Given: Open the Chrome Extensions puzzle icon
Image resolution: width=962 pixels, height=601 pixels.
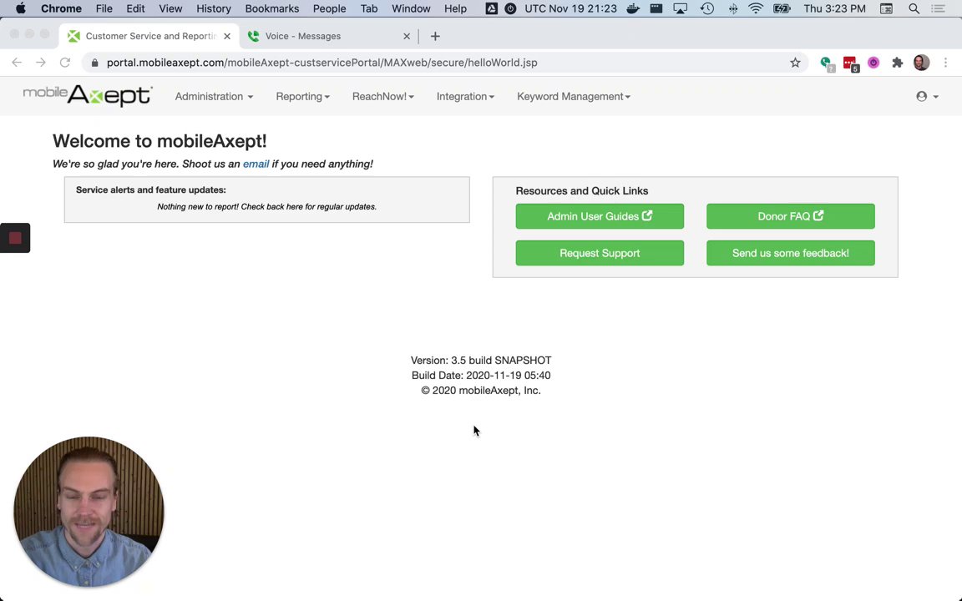Looking at the screenshot, I should (x=898, y=63).
